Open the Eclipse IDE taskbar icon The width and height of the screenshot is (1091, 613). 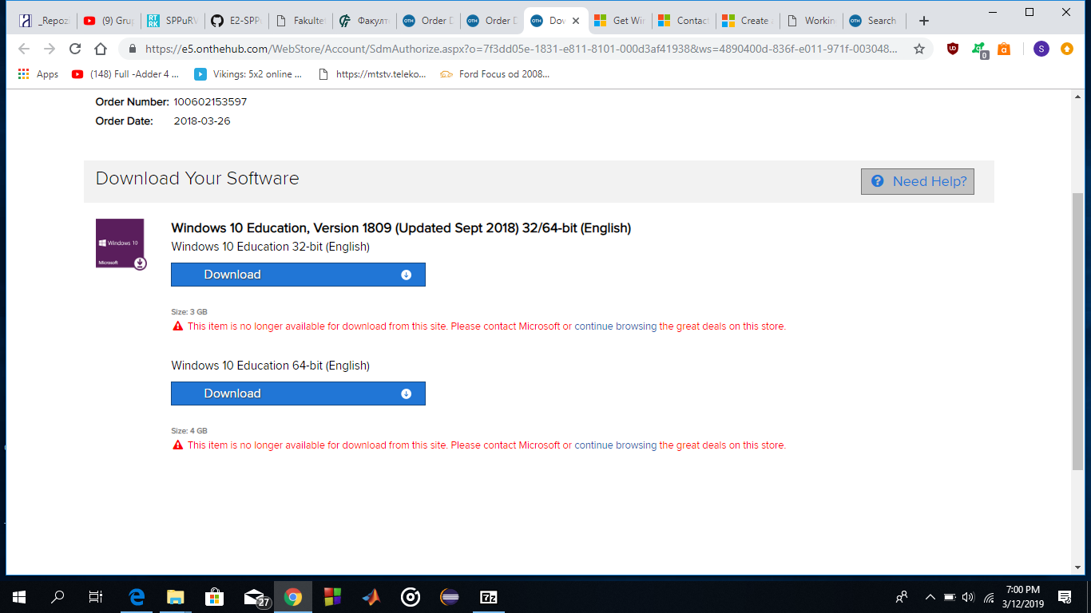pyautogui.click(x=450, y=596)
